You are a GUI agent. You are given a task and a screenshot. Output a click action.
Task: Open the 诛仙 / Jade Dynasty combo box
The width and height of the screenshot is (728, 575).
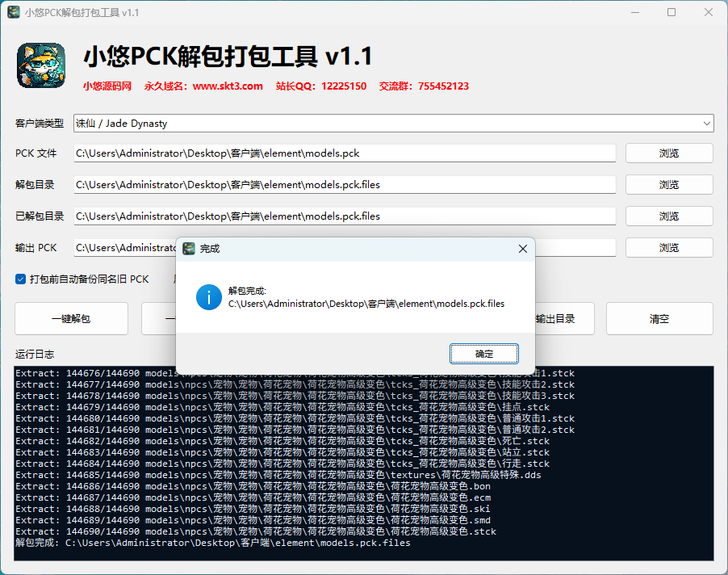click(x=393, y=124)
